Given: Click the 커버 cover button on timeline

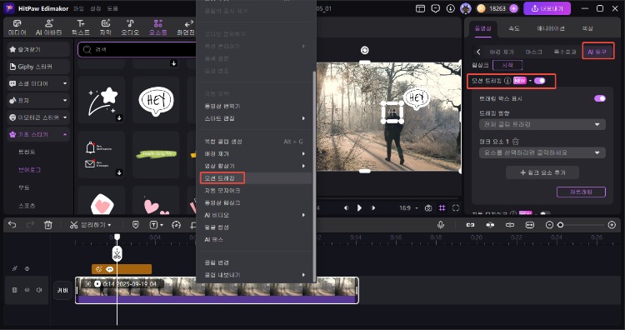Looking at the screenshot, I should pos(62,290).
